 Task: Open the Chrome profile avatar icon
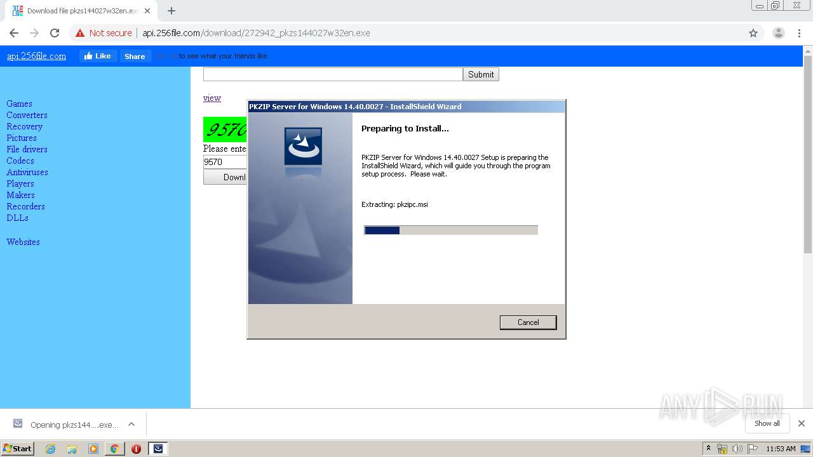pos(778,33)
